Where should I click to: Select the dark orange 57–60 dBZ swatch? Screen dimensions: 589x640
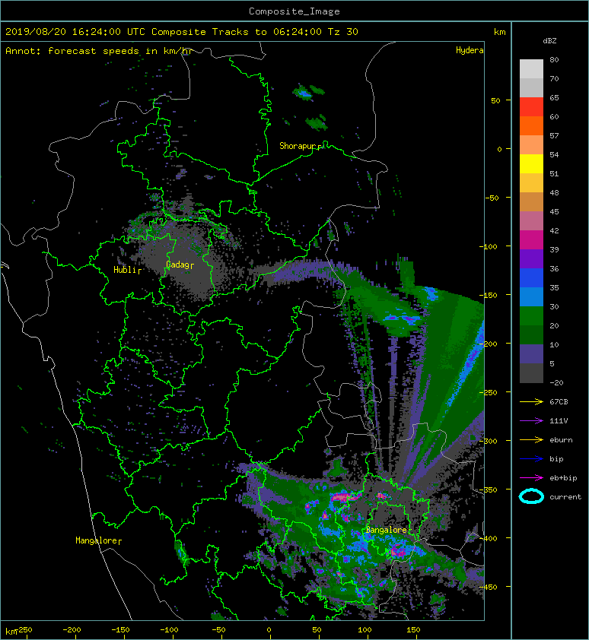[x=531, y=125]
